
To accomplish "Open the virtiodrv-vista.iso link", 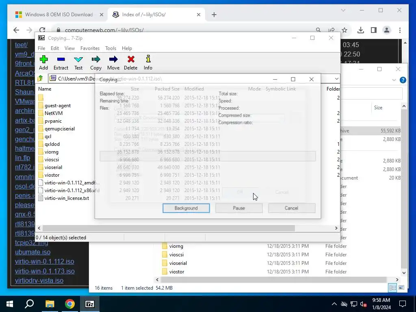I will pos(39,280).
